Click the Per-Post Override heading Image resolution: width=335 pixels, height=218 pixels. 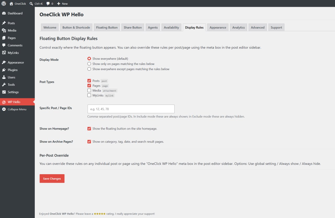pos(54,155)
